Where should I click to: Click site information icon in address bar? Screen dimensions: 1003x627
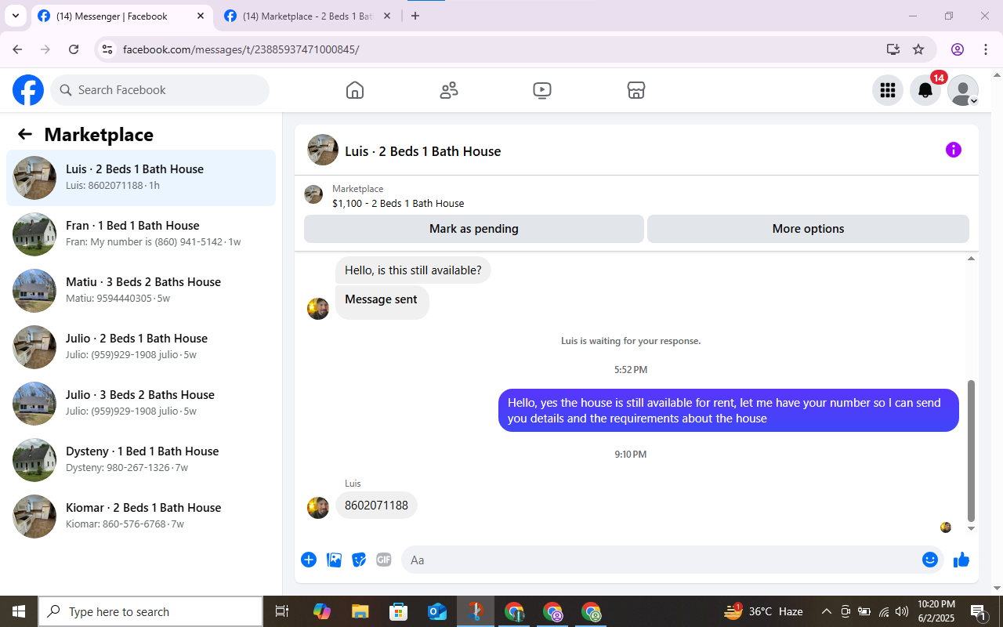click(x=108, y=49)
